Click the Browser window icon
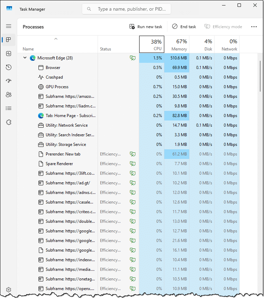The width and height of the screenshot is (265, 300). (41, 68)
